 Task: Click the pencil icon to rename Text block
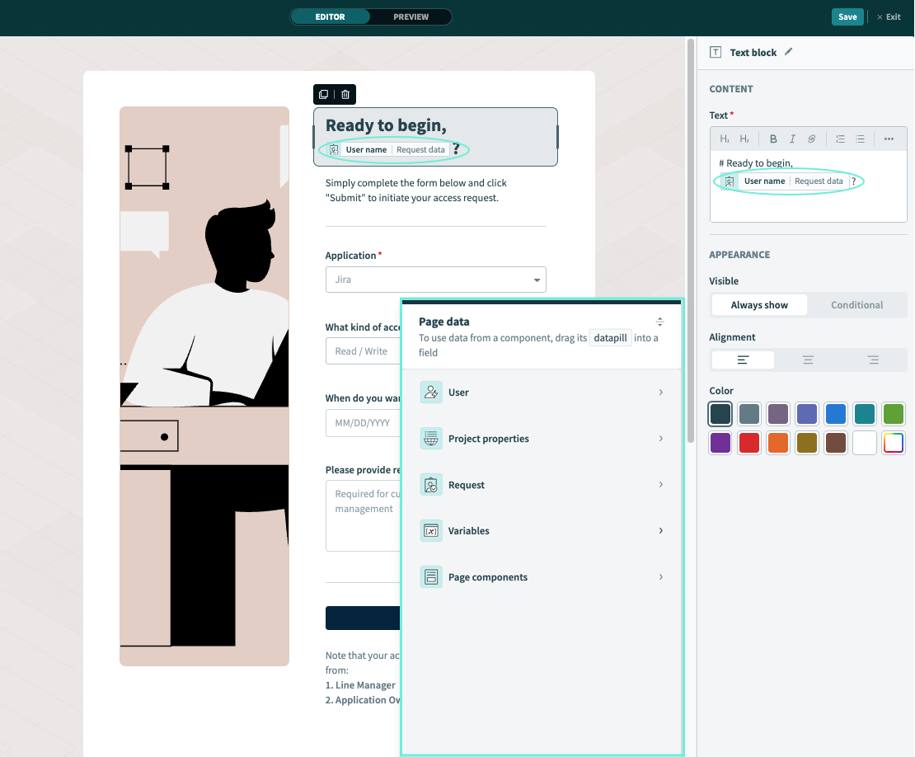[788, 52]
